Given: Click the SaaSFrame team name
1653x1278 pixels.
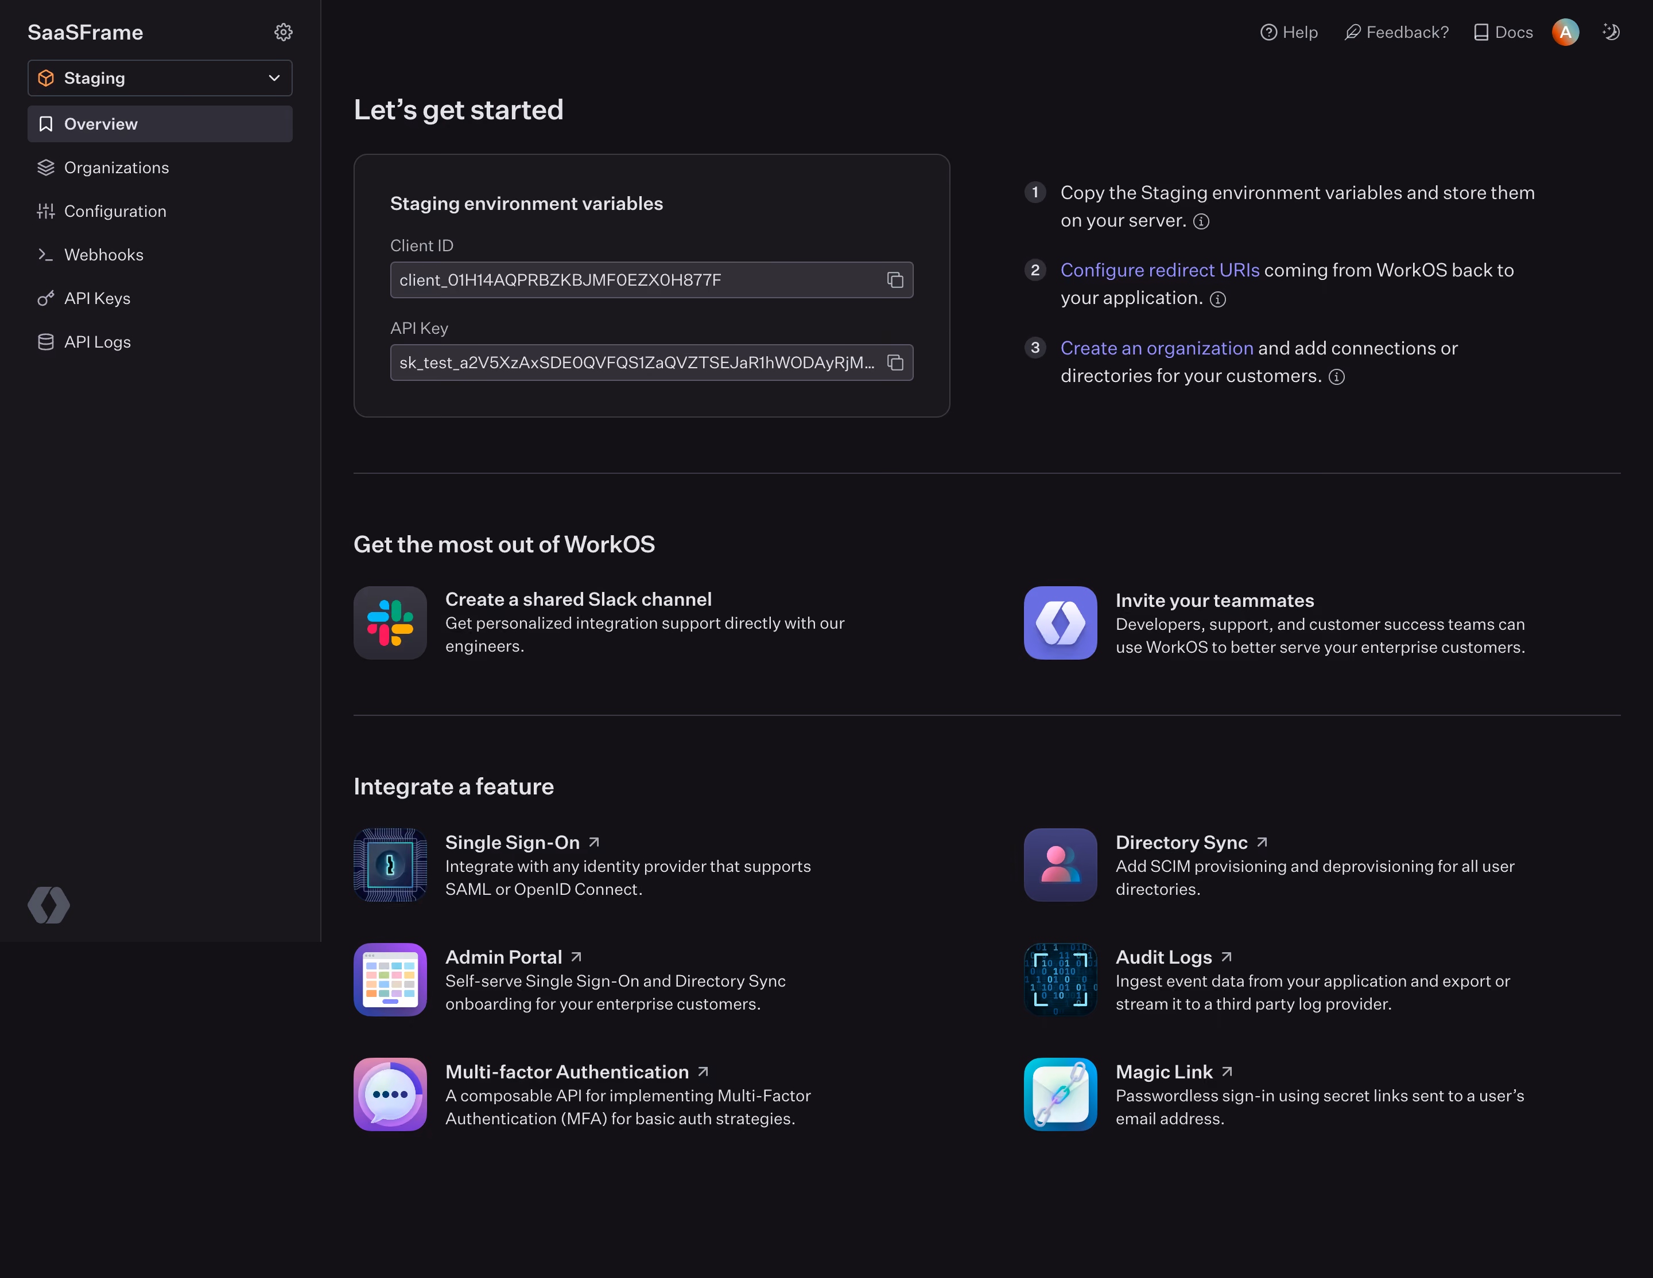Looking at the screenshot, I should (86, 32).
